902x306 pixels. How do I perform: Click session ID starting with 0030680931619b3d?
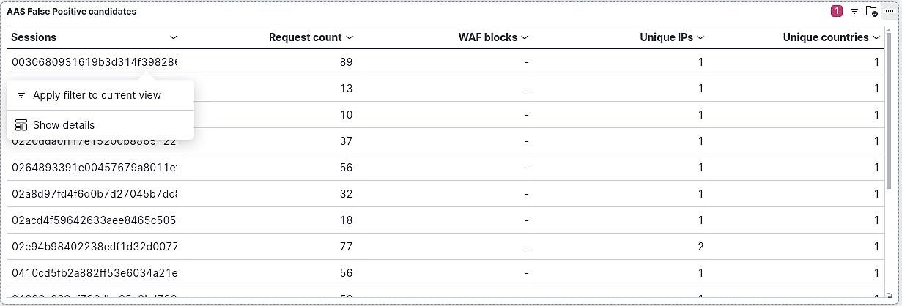tap(94, 63)
